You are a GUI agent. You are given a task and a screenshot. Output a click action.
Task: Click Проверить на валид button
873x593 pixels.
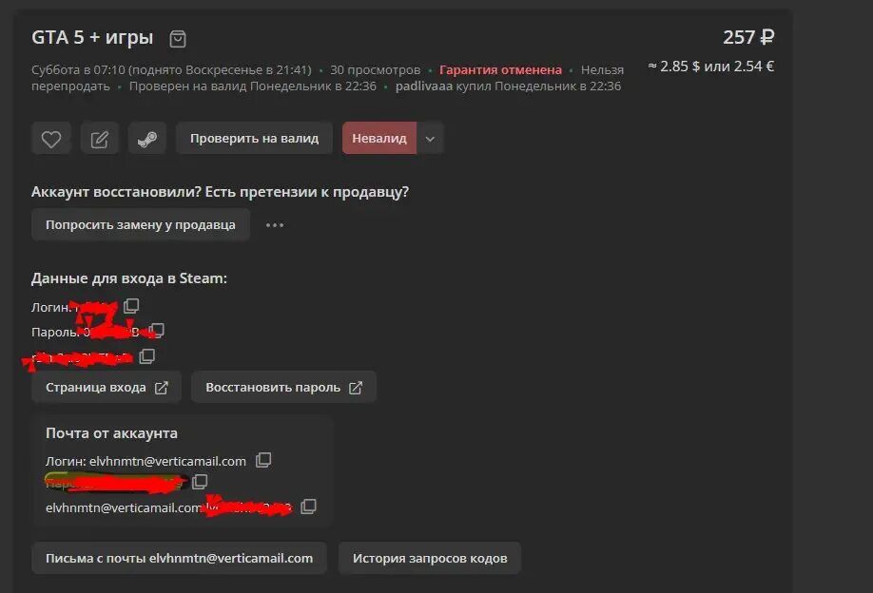click(255, 139)
